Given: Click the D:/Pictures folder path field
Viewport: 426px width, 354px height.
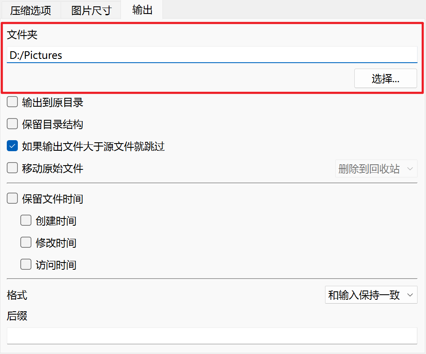Looking at the screenshot, I should click(x=212, y=55).
